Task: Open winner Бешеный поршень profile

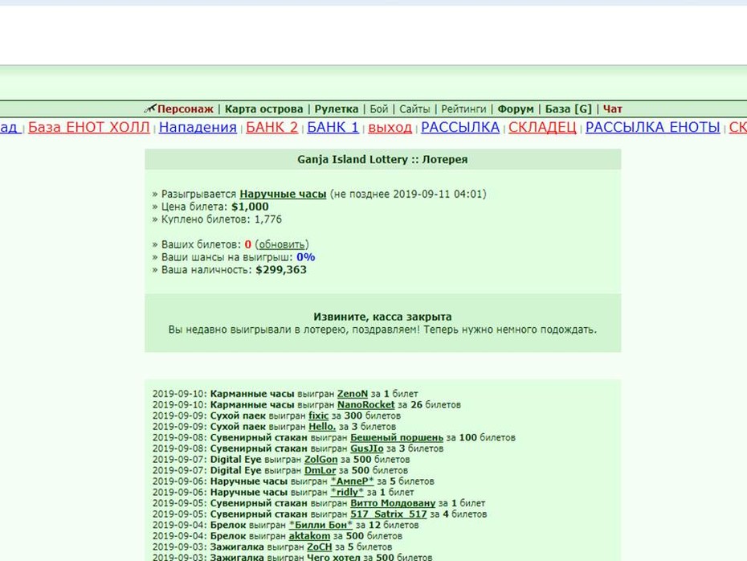Action: pos(397,437)
